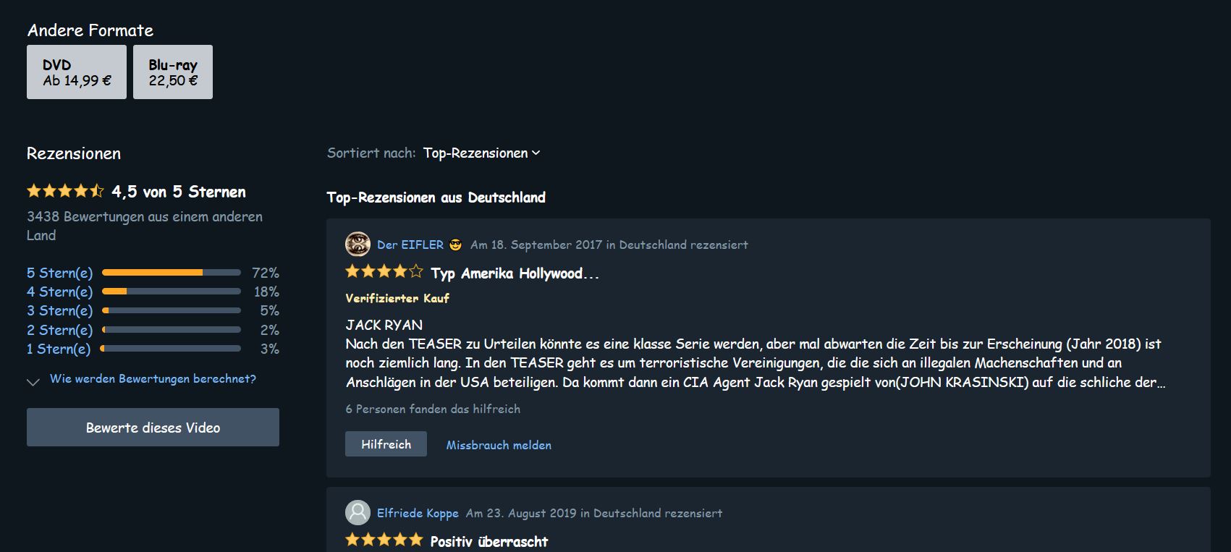Click the four-star rating on EIFLER's review

pyautogui.click(x=384, y=272)
